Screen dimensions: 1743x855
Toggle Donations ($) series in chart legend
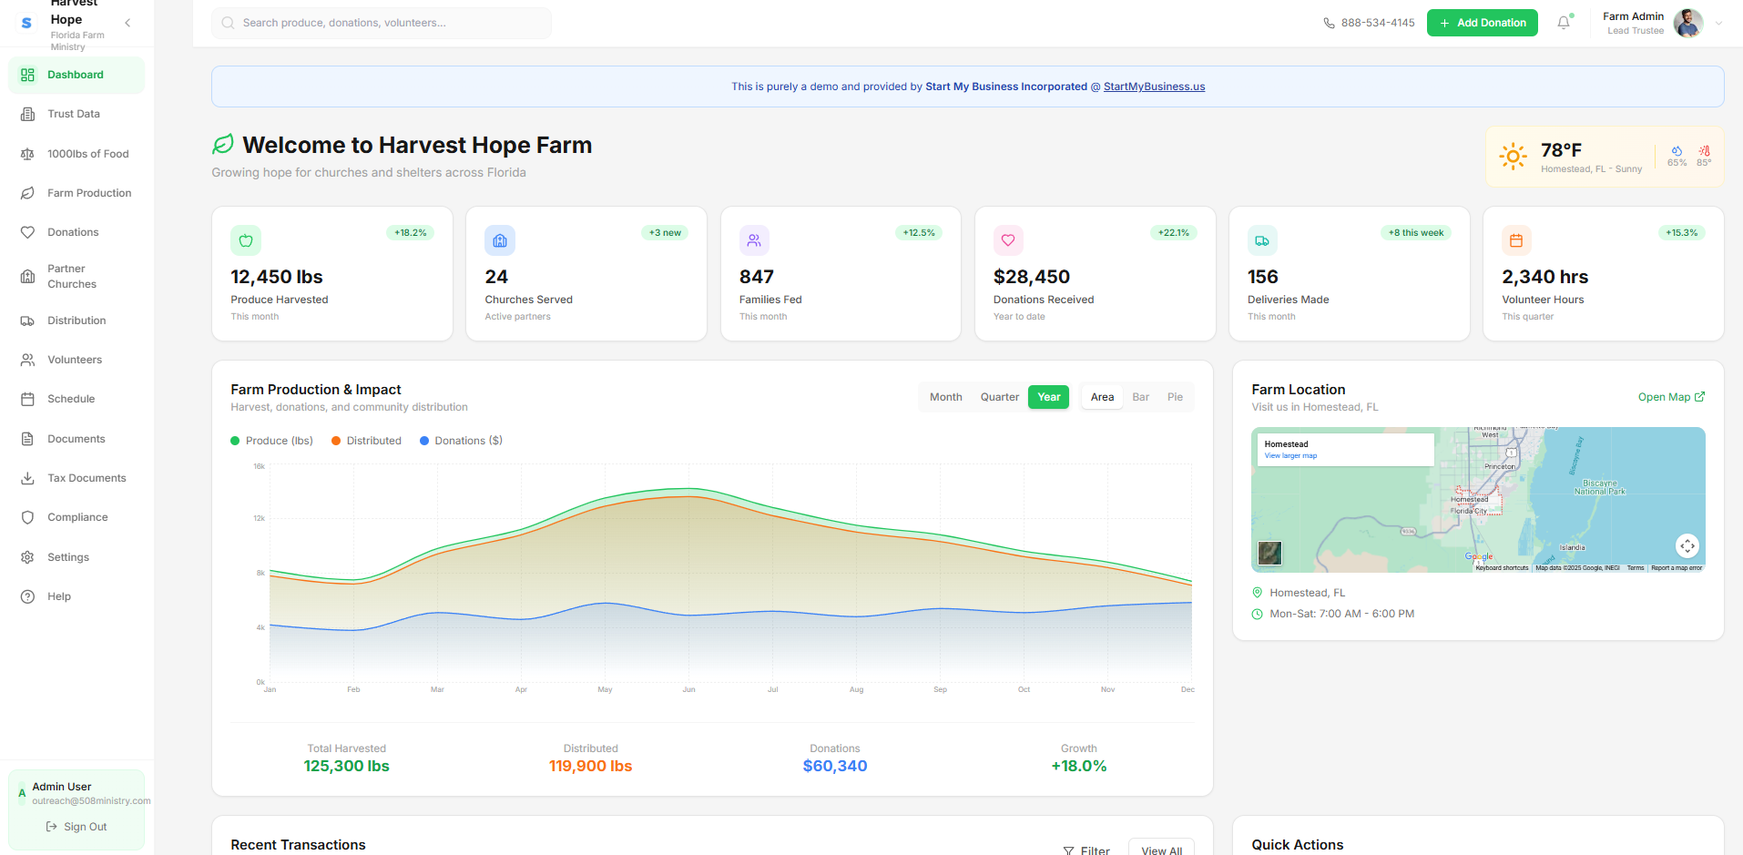pos(461,441)
